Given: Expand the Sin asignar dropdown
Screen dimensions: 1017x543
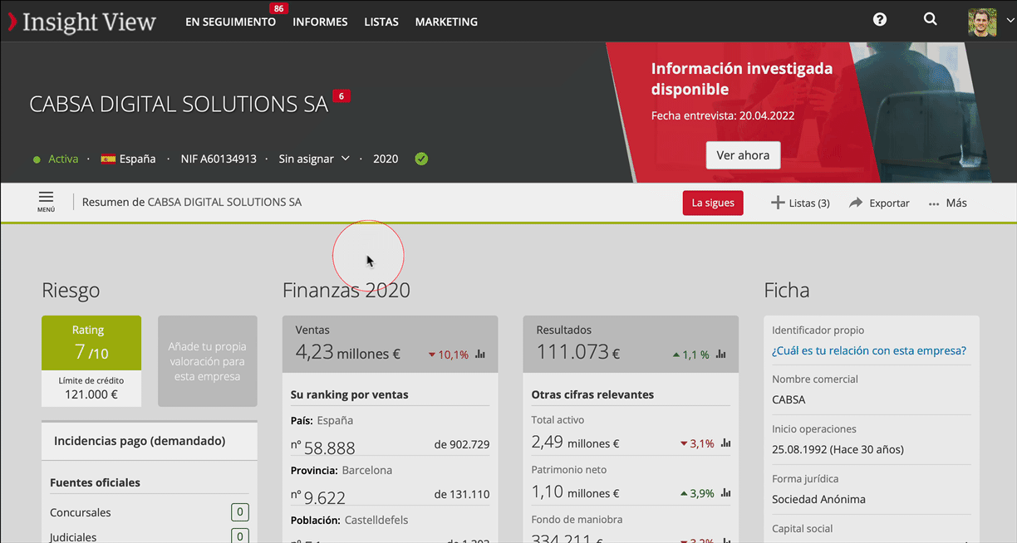Looking at the screenshot, I should pyautogui.click(x=314, y=159).
